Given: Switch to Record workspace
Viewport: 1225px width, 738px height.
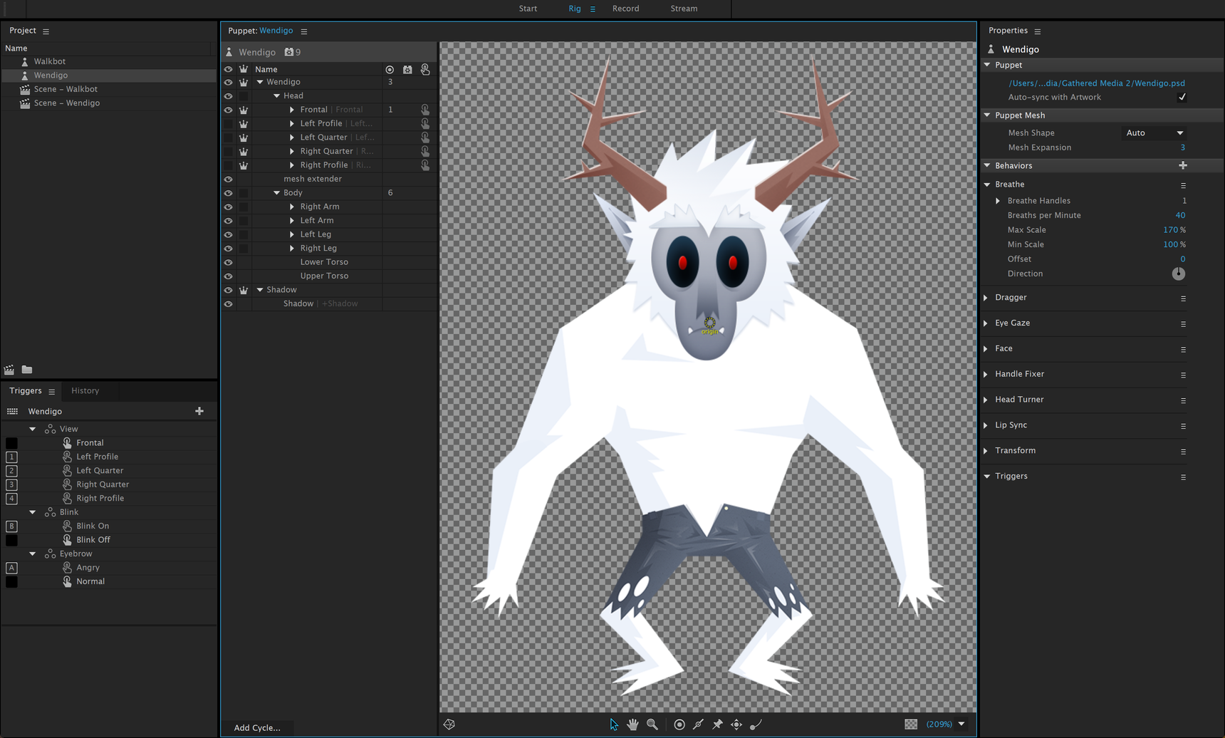Looking at the screenshot, I should [625, 9].
